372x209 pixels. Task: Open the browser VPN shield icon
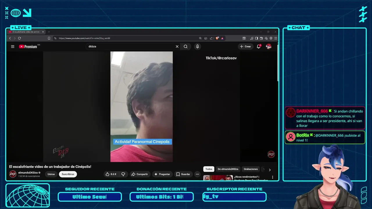tap(271, 38)
